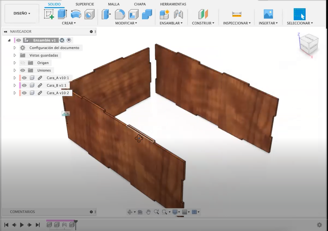Click the Zoom Window icon

pyautogui.click(x=165, y=212)
